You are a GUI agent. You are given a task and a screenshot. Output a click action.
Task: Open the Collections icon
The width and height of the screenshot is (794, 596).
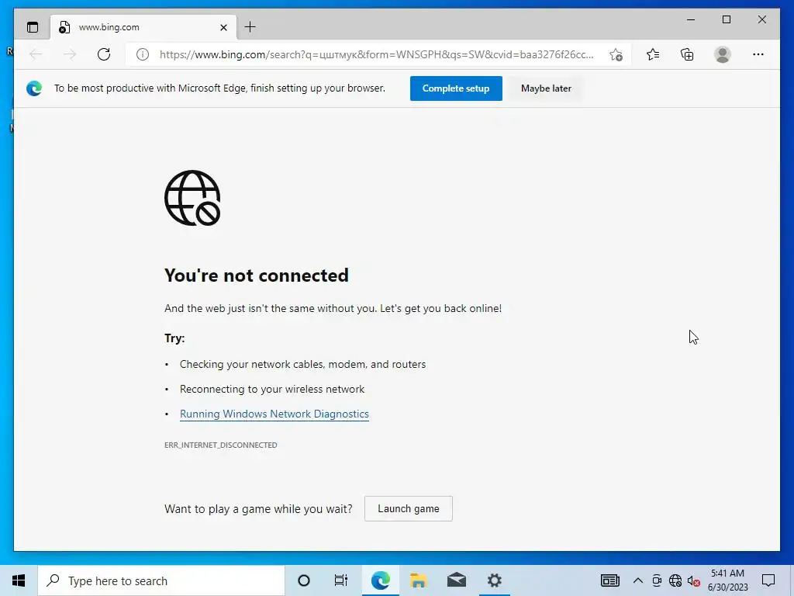click(x=687, y=54)
